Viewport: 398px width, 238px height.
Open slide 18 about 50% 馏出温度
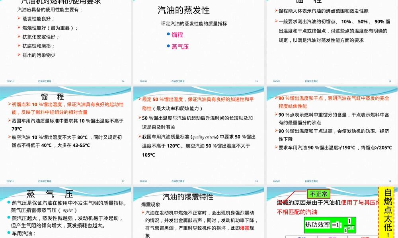tap(199, 135)
